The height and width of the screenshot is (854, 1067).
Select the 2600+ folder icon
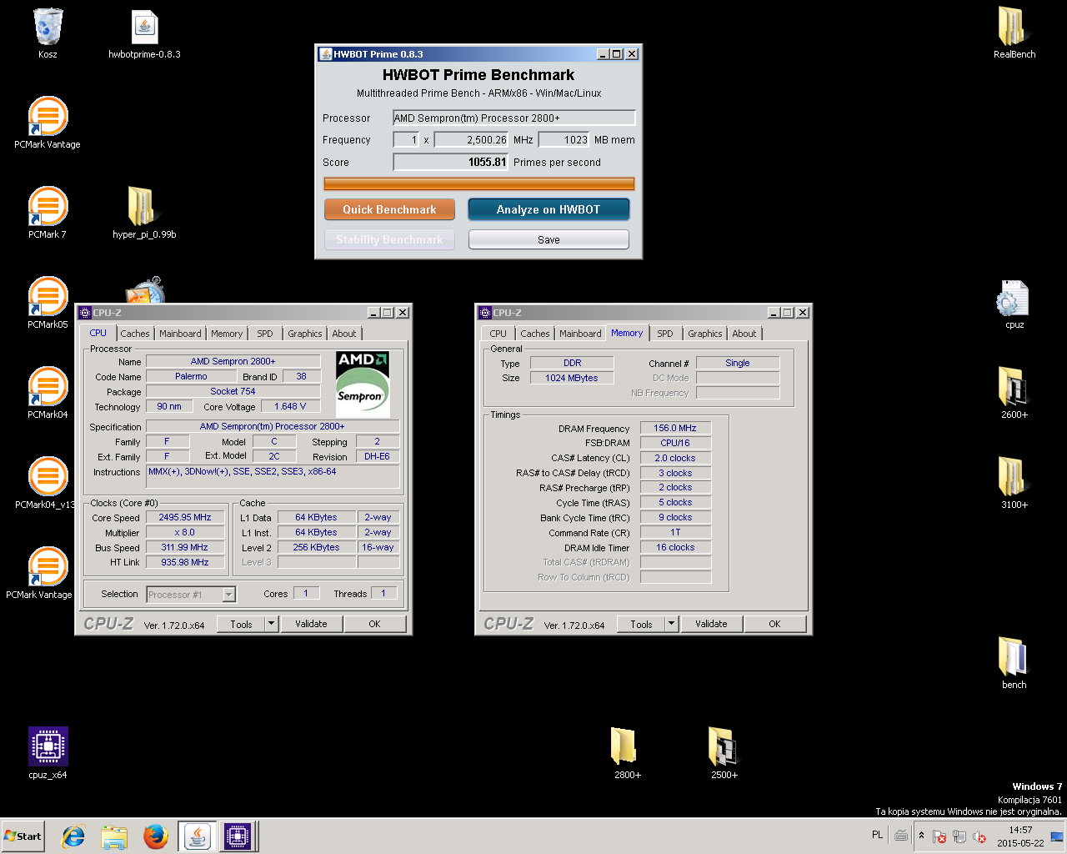click(x=1012, y=387)
